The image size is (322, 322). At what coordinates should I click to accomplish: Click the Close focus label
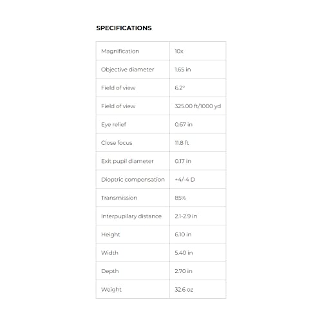coord(117,143)
